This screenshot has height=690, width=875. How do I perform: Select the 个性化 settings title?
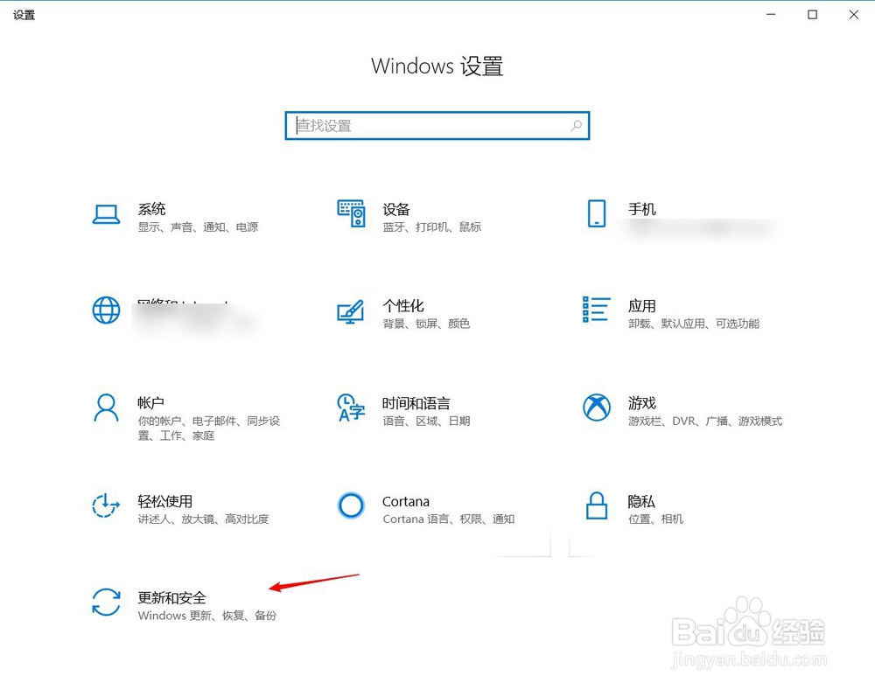[x=402, y=306]
